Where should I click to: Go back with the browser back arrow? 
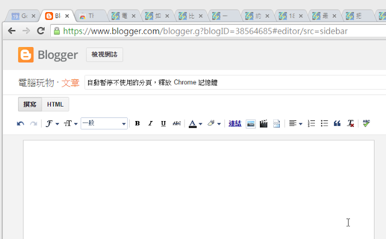(11, 31)
